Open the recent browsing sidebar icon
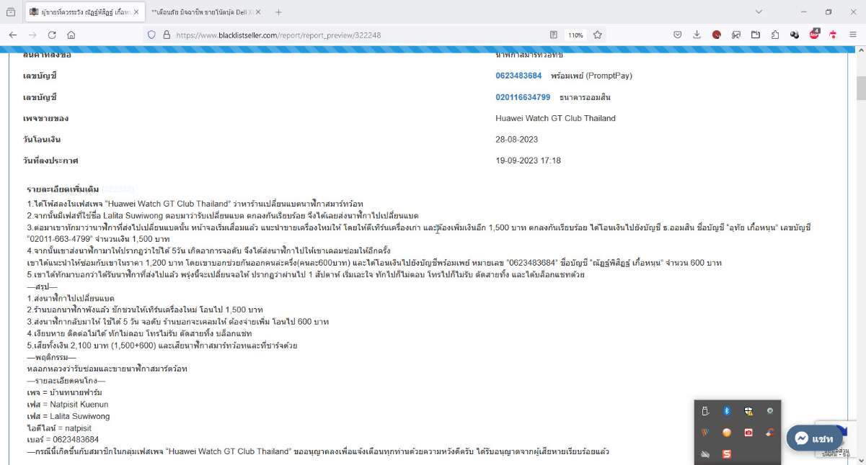This screenshot has width=866, height=465. (10, 12)
